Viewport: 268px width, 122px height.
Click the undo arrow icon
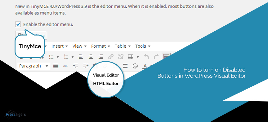(x=146, y=57)
